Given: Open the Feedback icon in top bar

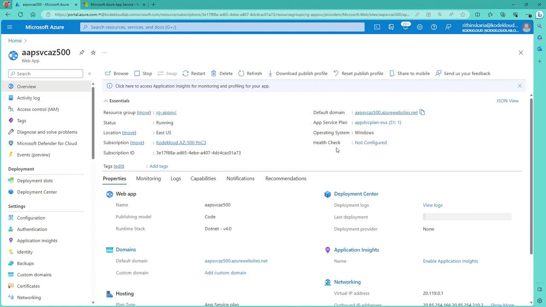Looking at the screenshot, I should [x=448, y=27].
